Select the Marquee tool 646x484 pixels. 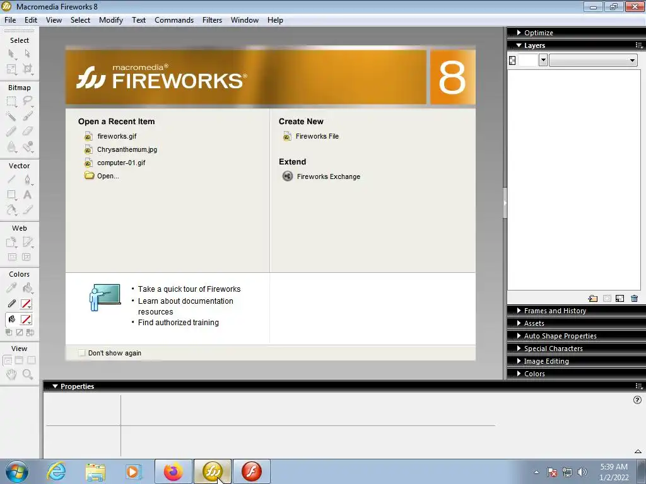coord(11,101)
